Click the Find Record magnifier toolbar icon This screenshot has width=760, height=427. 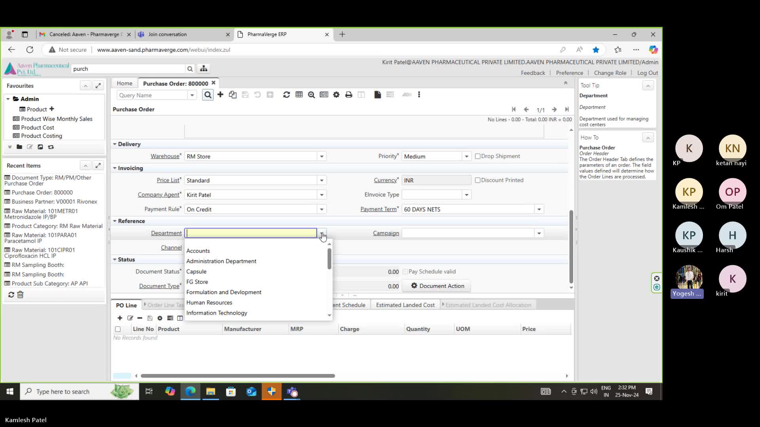(x=208, y=95)
